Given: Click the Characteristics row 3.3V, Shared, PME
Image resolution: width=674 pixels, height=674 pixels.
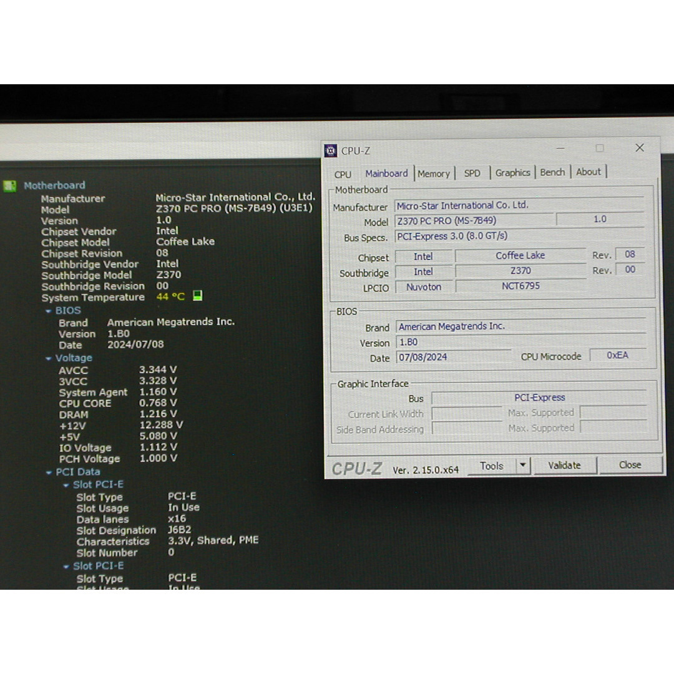Looking at the screenshot, I should pos(168,540).
